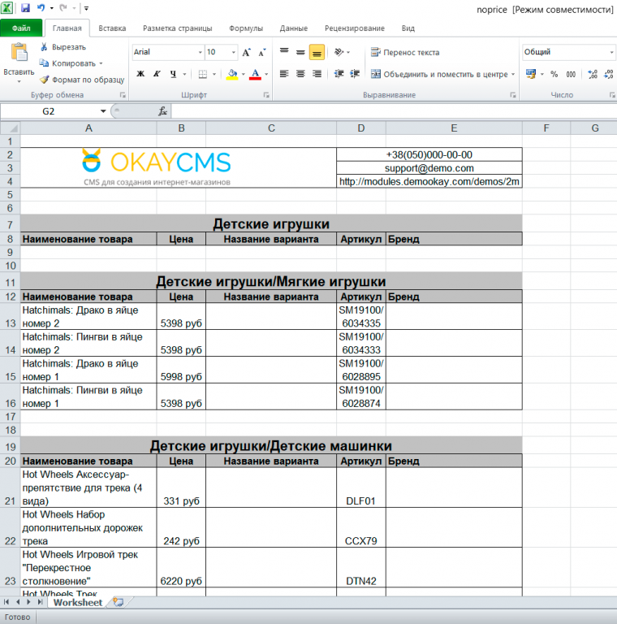Click the Cut (Вырезать) button
617x624 pixels.
coord(63,47)
